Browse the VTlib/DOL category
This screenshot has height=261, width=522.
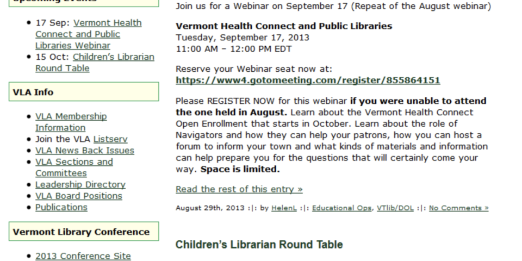(x=395, y=208)
